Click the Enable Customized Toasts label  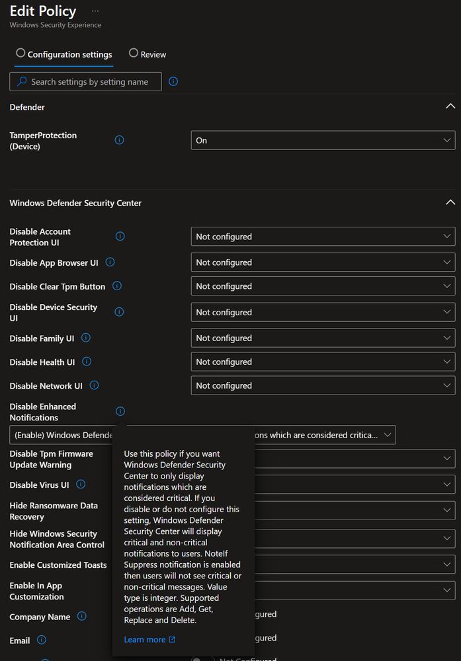(58, 565)
